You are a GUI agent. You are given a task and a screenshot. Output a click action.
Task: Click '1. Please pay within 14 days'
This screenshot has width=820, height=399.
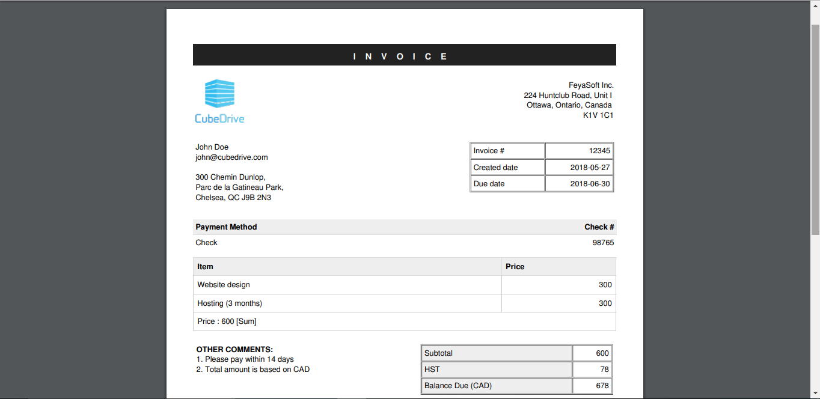(245, 359)
